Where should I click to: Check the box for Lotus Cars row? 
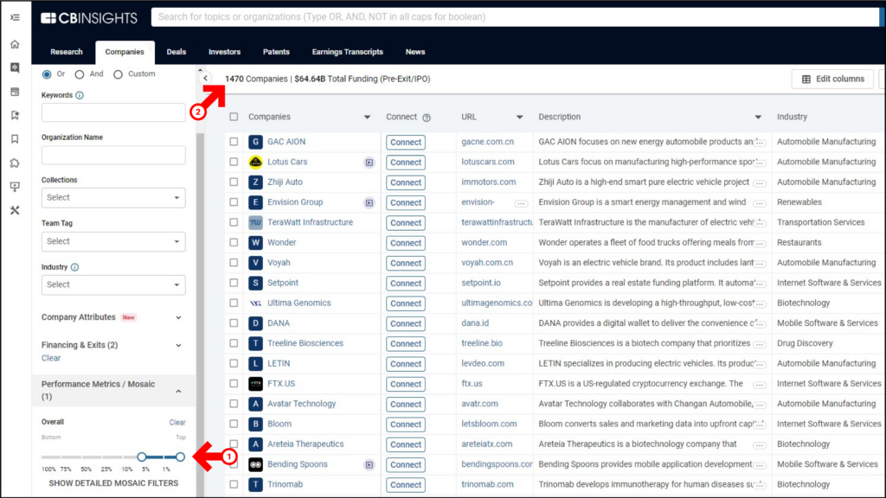(234, 162)
